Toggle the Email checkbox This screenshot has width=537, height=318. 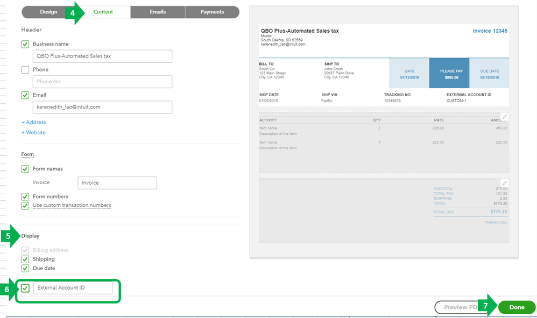pos(25,95)
